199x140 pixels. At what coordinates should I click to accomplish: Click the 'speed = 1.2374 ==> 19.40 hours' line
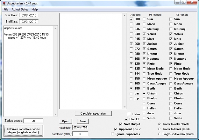point(27,38)
